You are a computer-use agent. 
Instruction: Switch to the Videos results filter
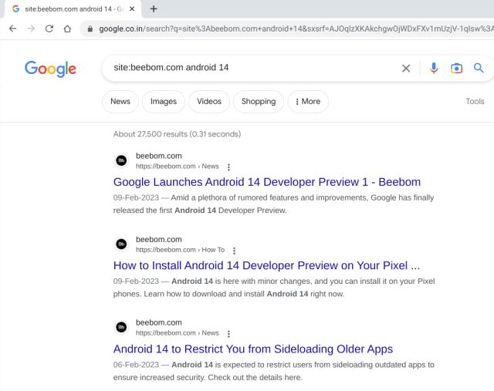point(209,101)
